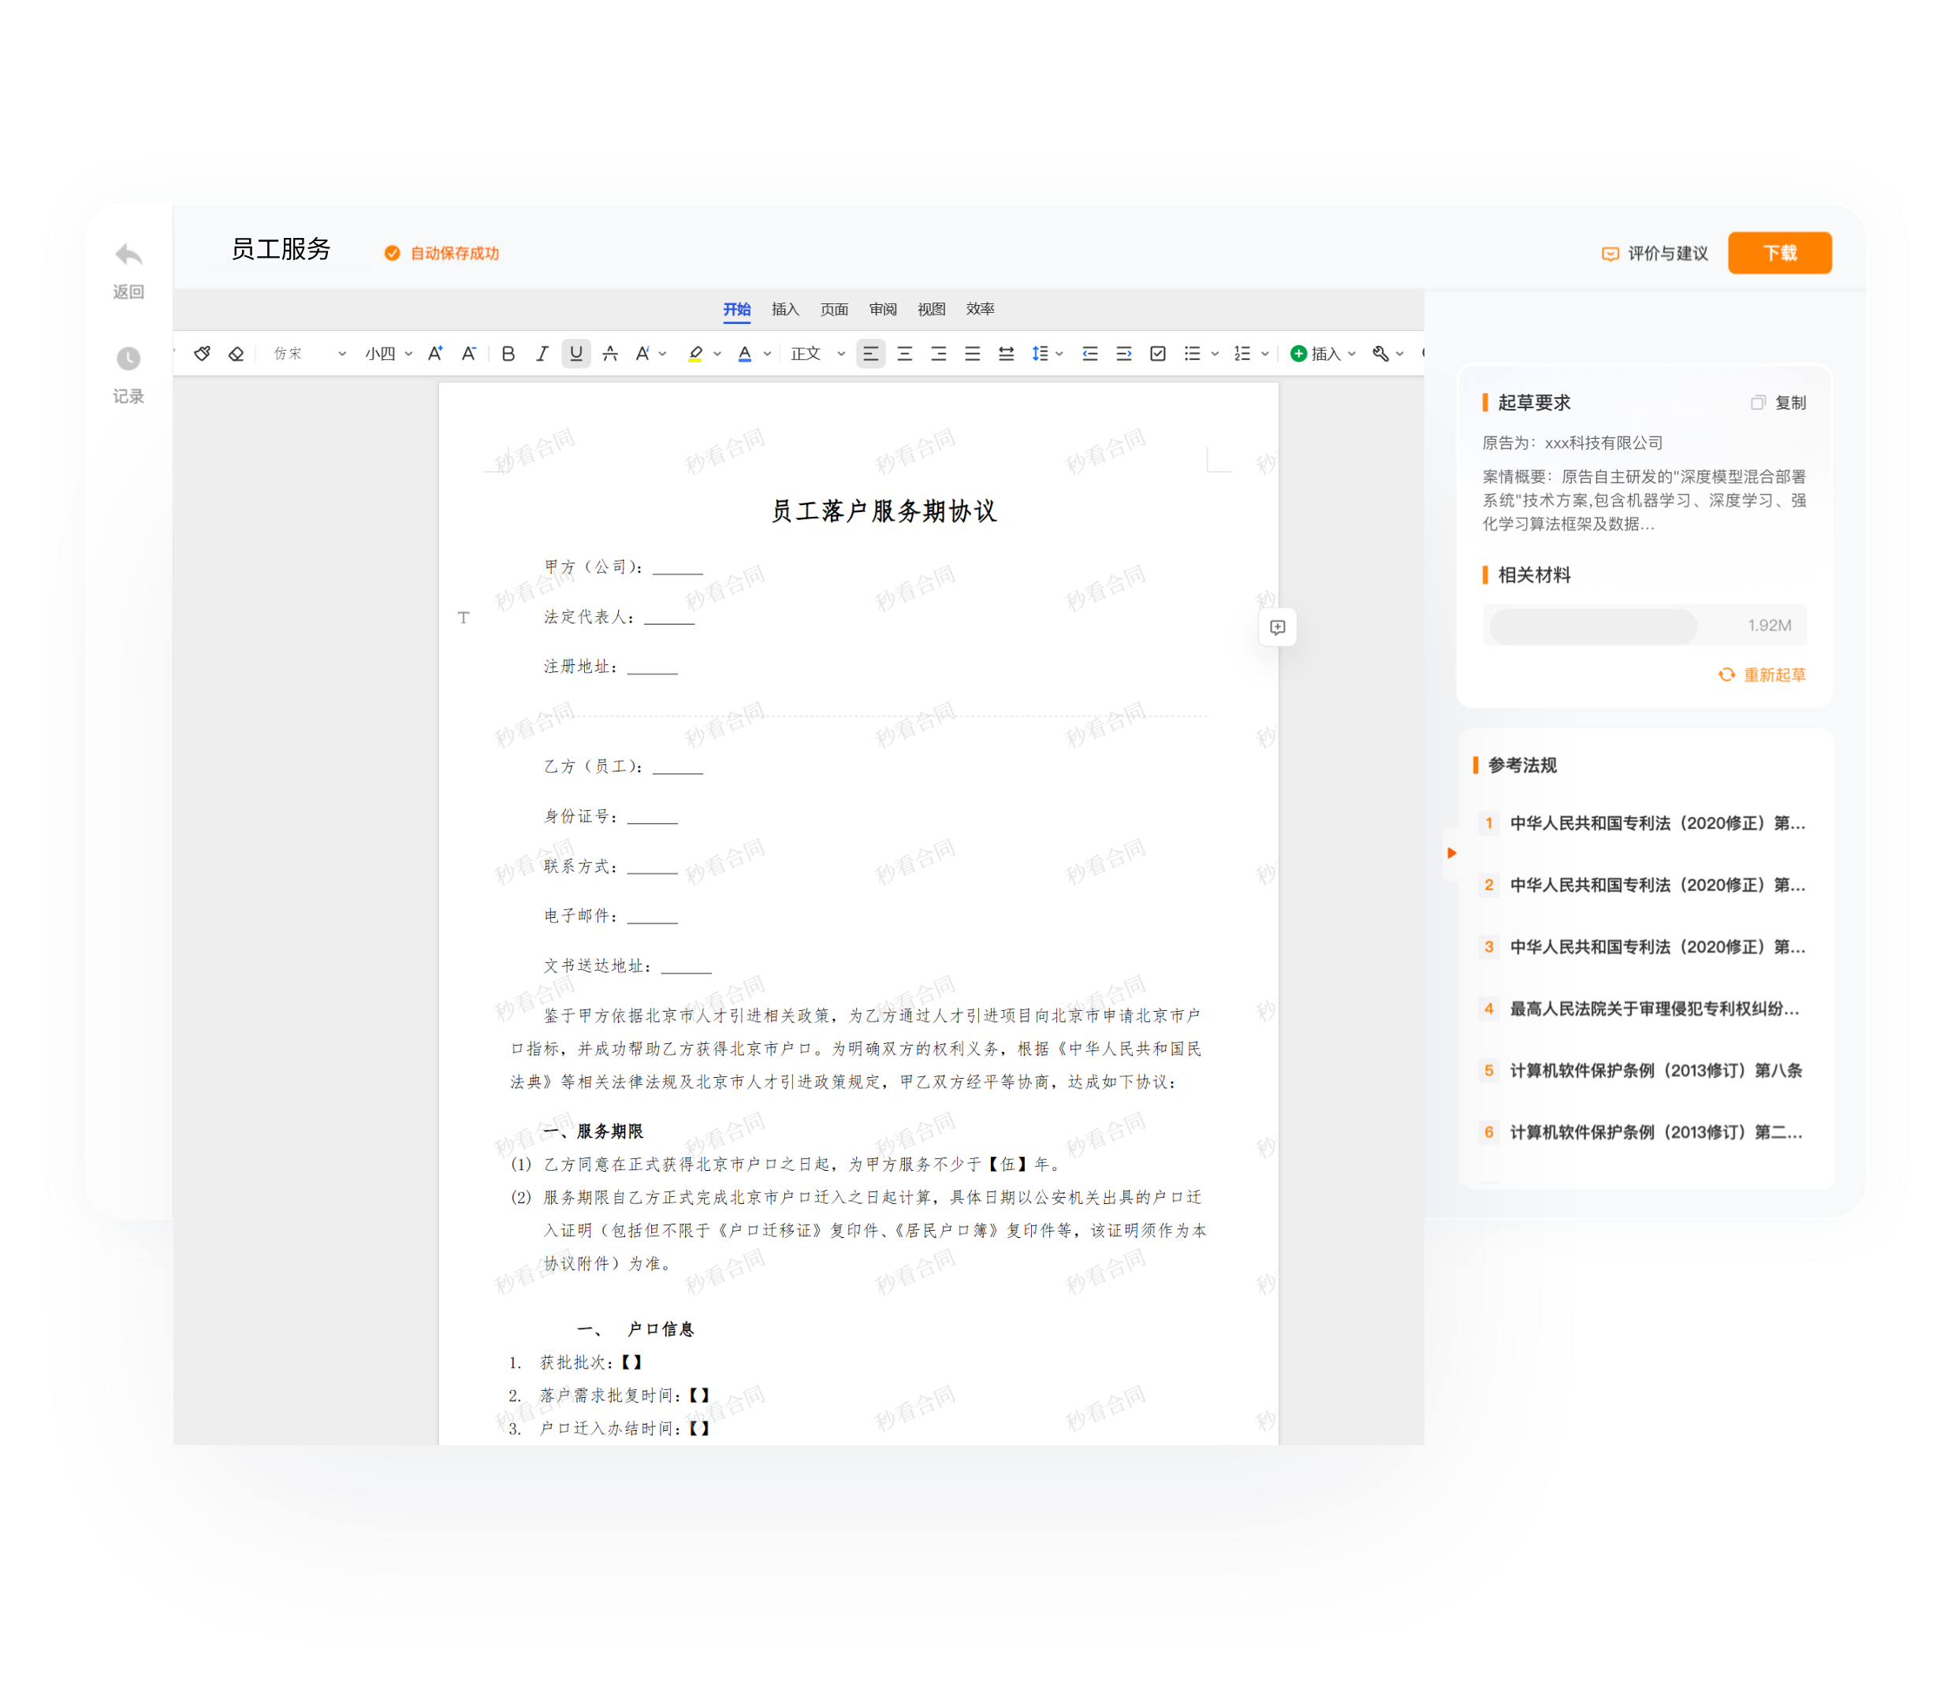Click the format painter icon
Viewport: 1951px width, 1702px height.
click(202, 353)
